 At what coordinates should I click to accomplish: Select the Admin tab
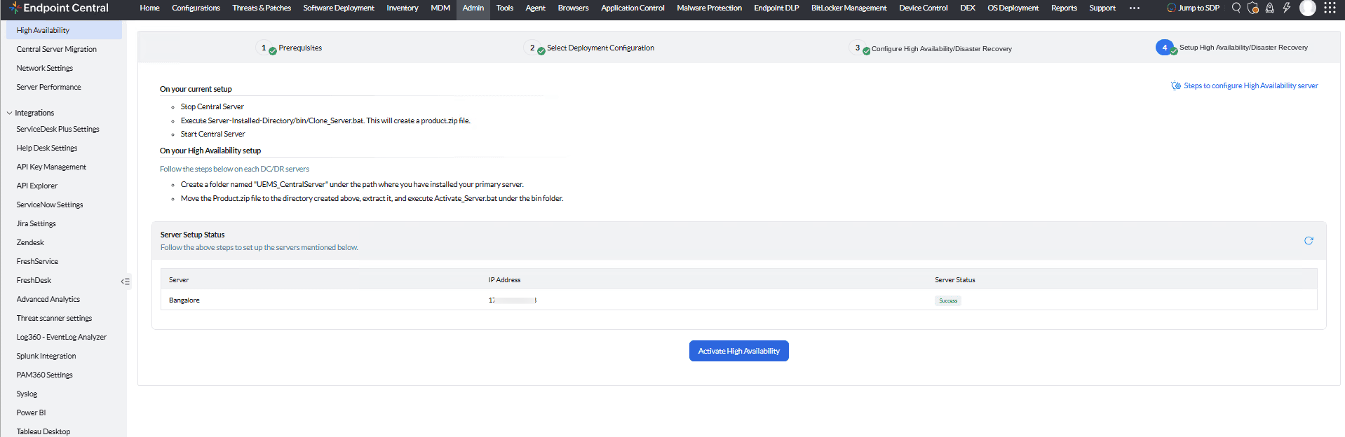(473, 8)
